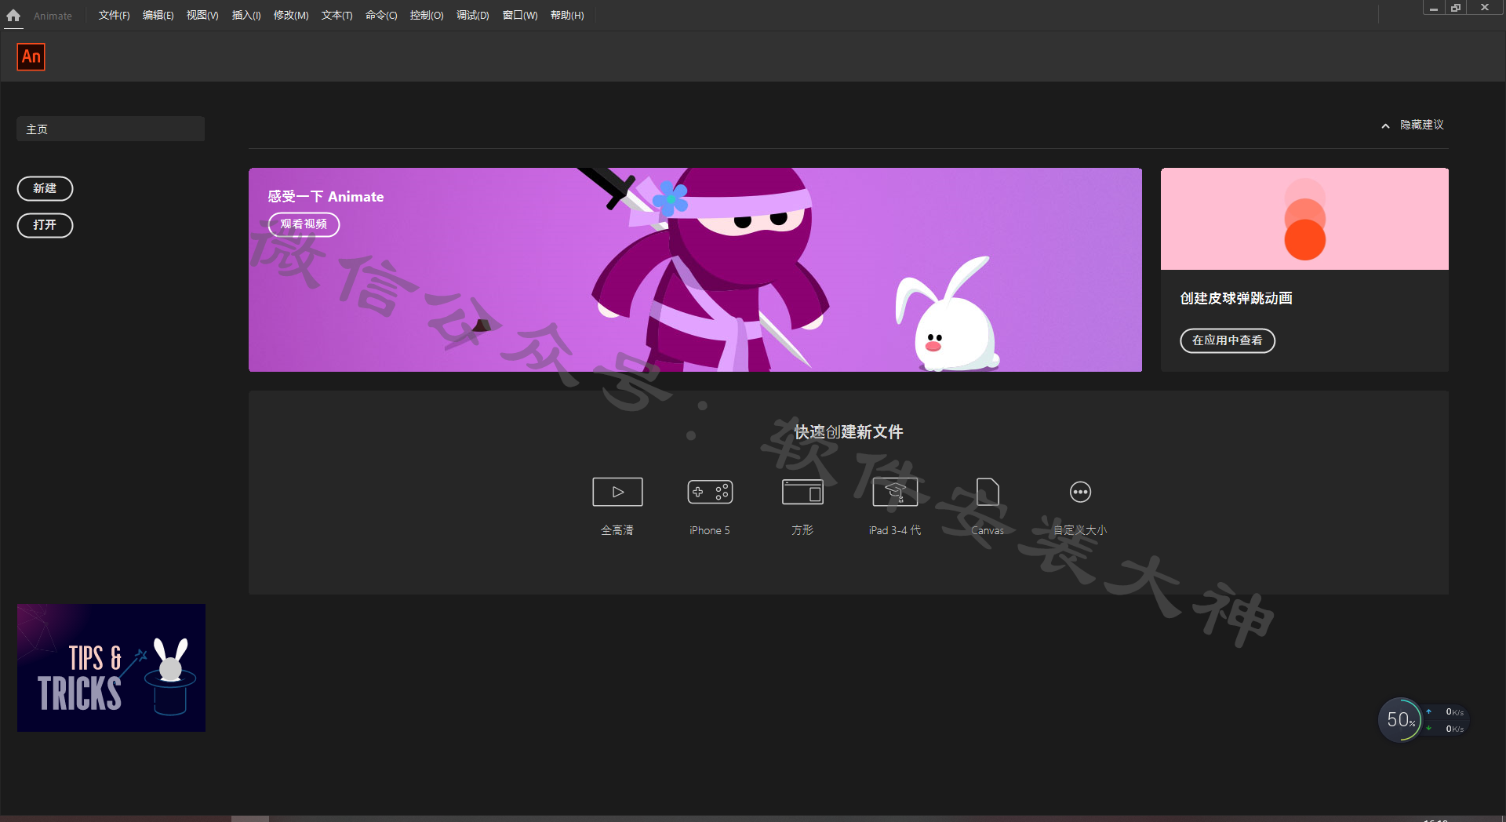The height and width of the screenshot is (822, 1506).
Task: Open the 窗口(W) menu
Action: coord(520,15)
